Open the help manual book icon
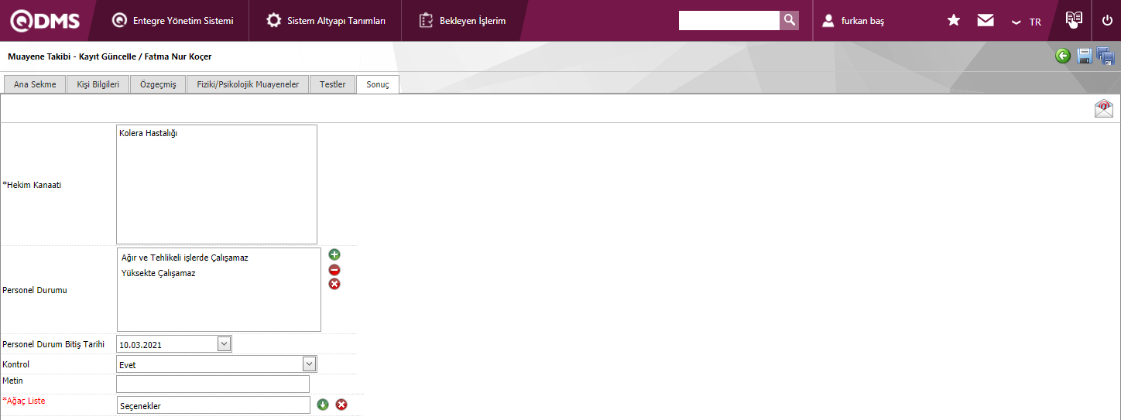Image resolution: width=1121 pixels, height=420 pixels. click(1073, 20)
